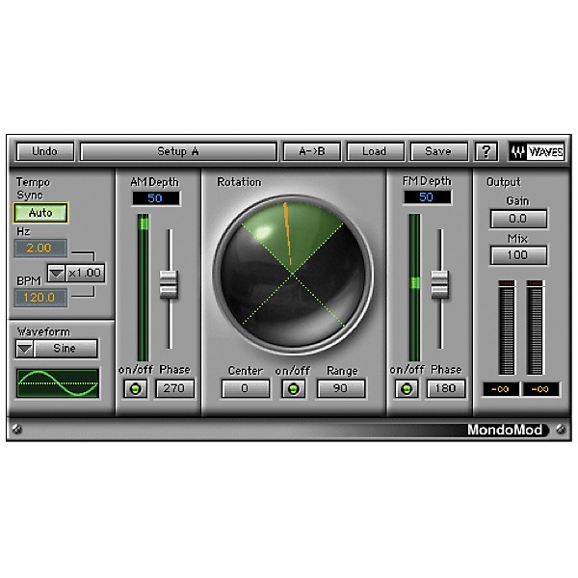The image size is (578, 578).
Task: Click the FM Depth fader handle
Action: pyautogui.click(x=440, y=284)
